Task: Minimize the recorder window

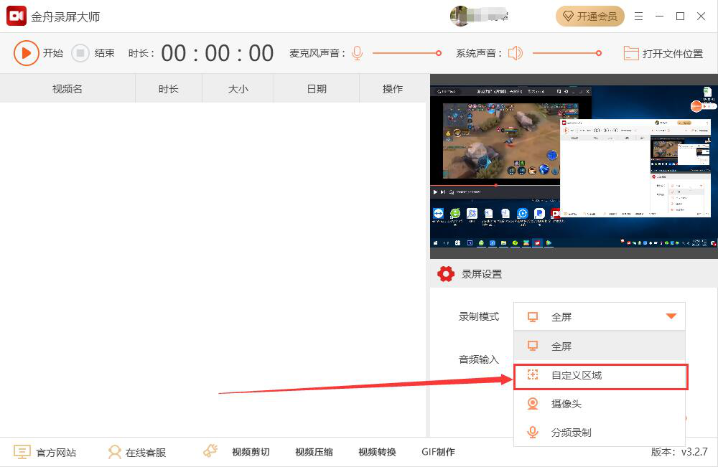Action: click(659, 16)
